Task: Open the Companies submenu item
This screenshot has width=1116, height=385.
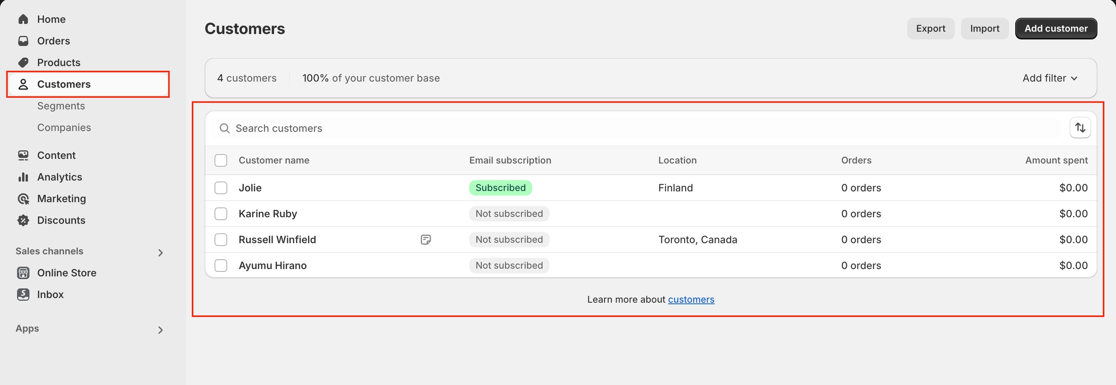Action: 64,128
